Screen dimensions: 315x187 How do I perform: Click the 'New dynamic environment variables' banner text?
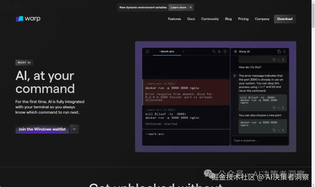[143, 7]
